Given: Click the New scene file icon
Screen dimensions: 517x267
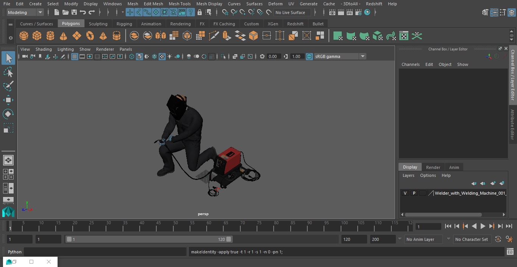Looking at the screenshot, I should [56, 12].
